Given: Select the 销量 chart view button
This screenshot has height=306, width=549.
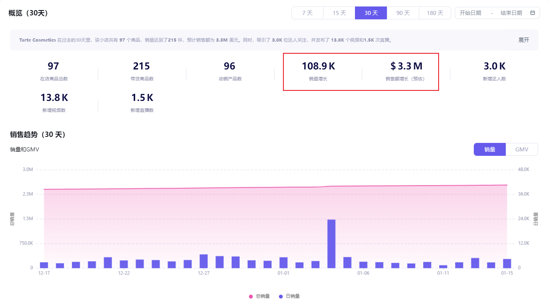Looking at the screenshot, I should click(490, 149).
